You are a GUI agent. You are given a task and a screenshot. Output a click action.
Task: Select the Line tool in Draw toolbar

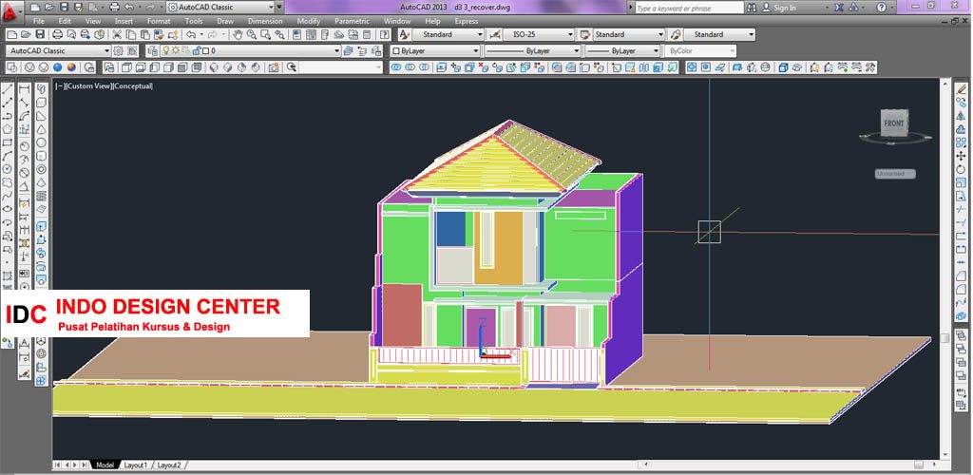pos(8,89)
